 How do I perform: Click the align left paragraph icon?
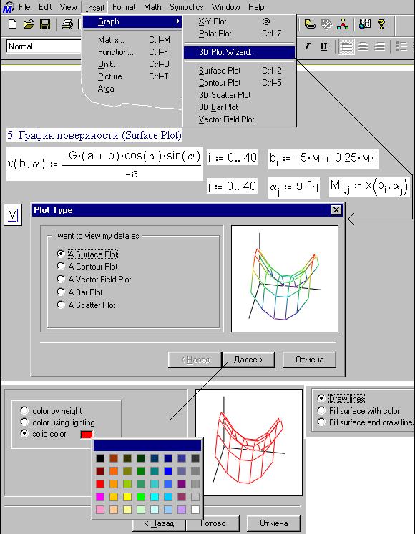tap(346, 46)
